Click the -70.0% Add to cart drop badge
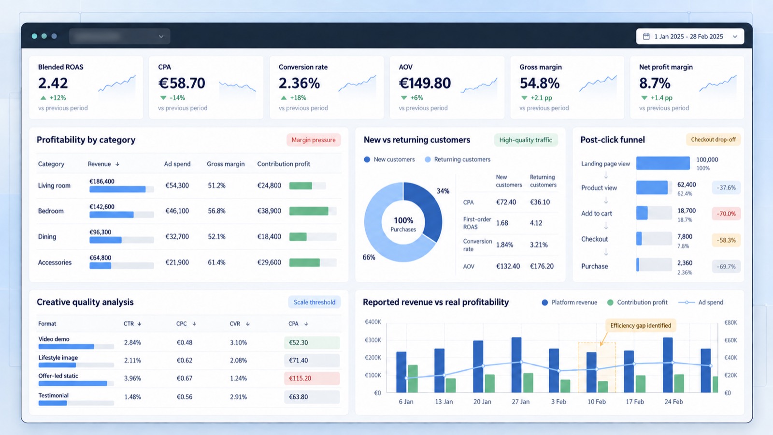Image resolution: width=773 pixels, height=435 pixels. click(726, 214)
